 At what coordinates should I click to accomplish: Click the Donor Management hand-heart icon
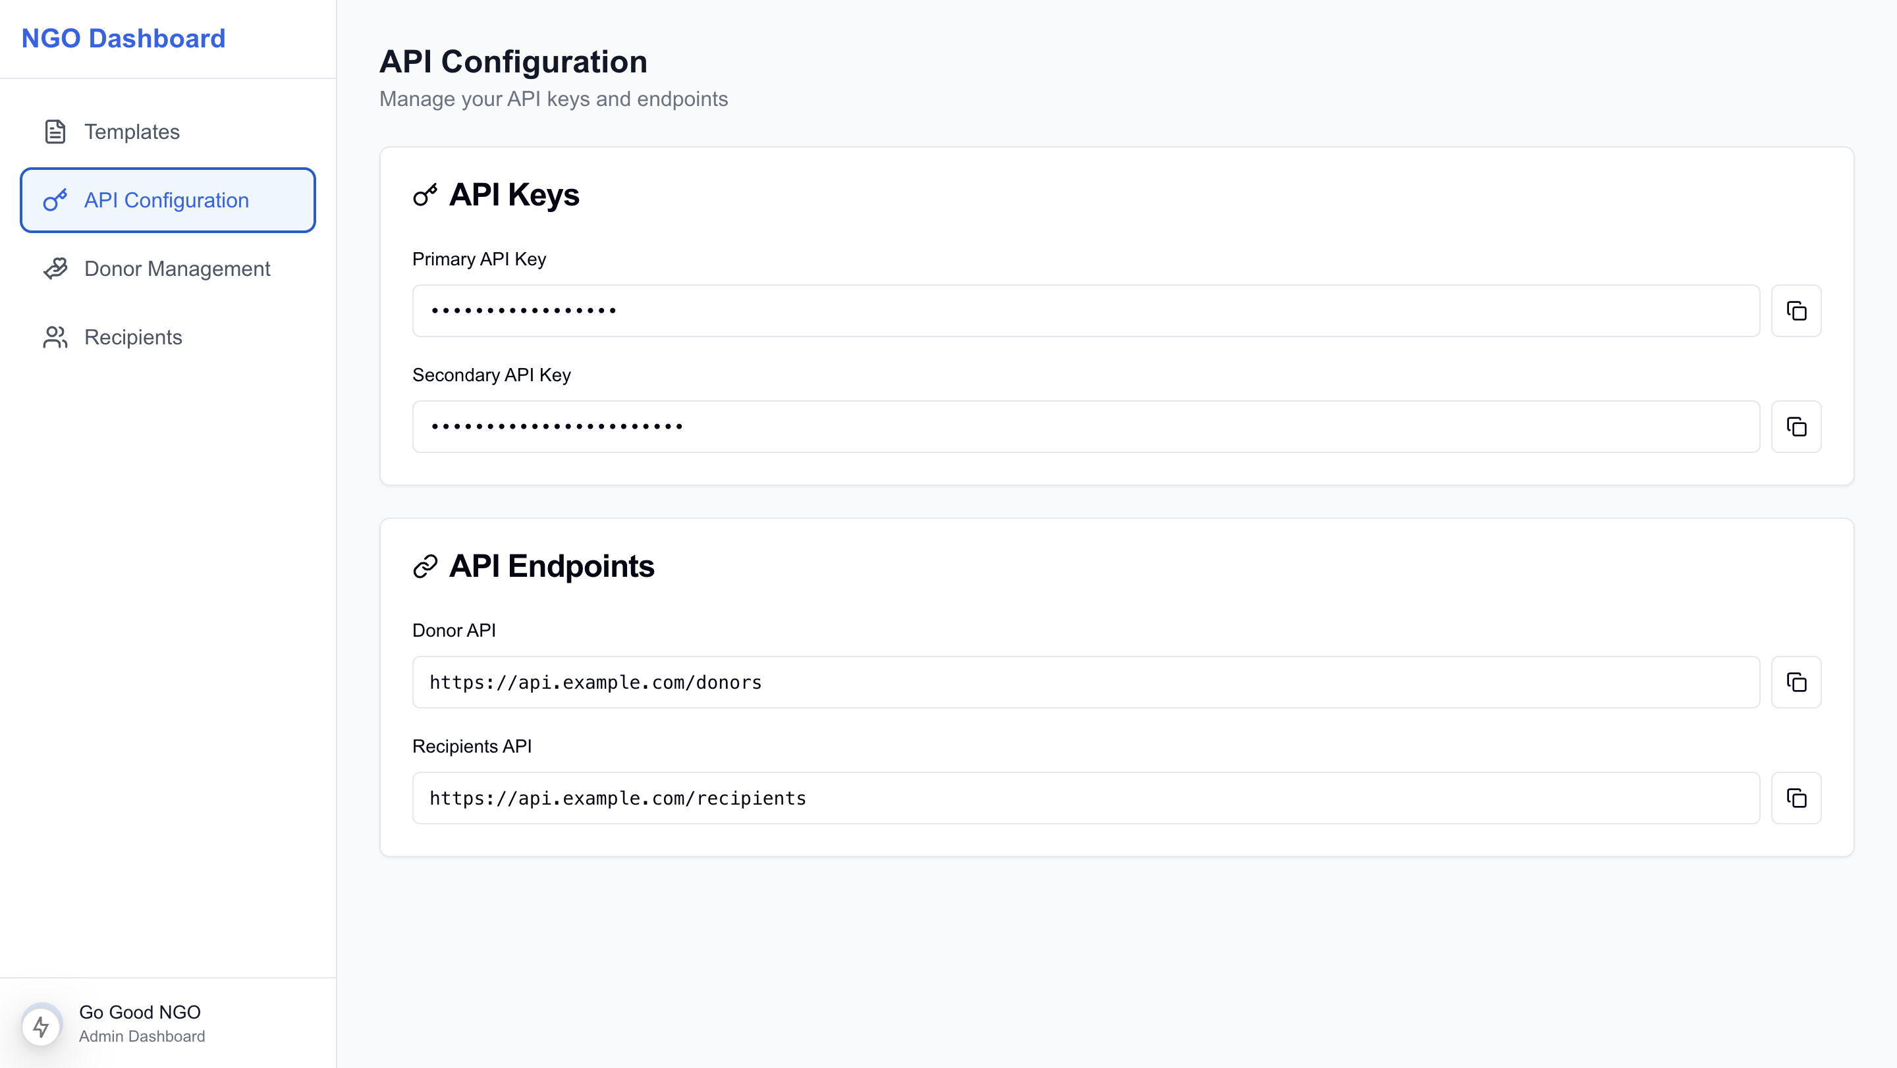pyautogui.click(x=55, y=269)
